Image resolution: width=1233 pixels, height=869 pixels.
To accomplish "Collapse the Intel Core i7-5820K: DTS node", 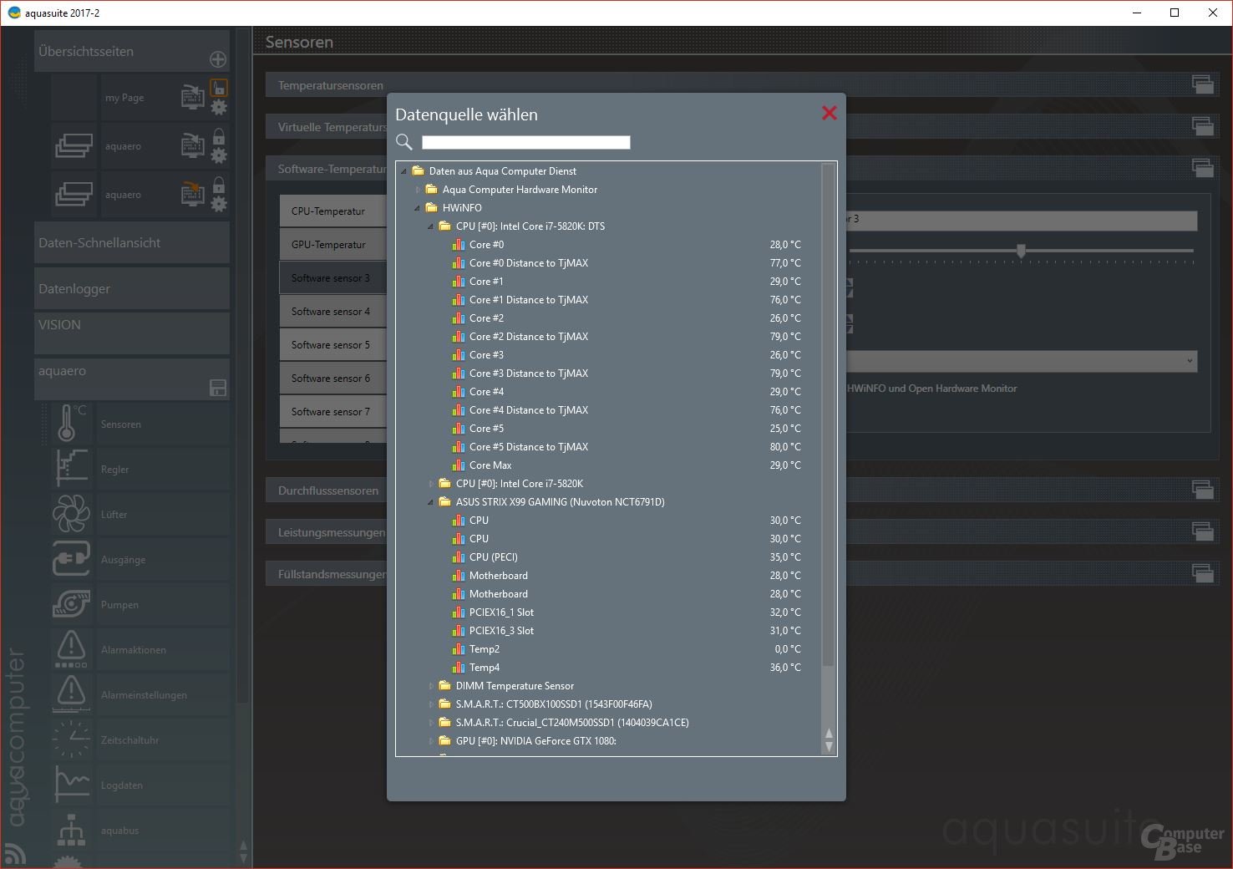I will coord(431,226).
